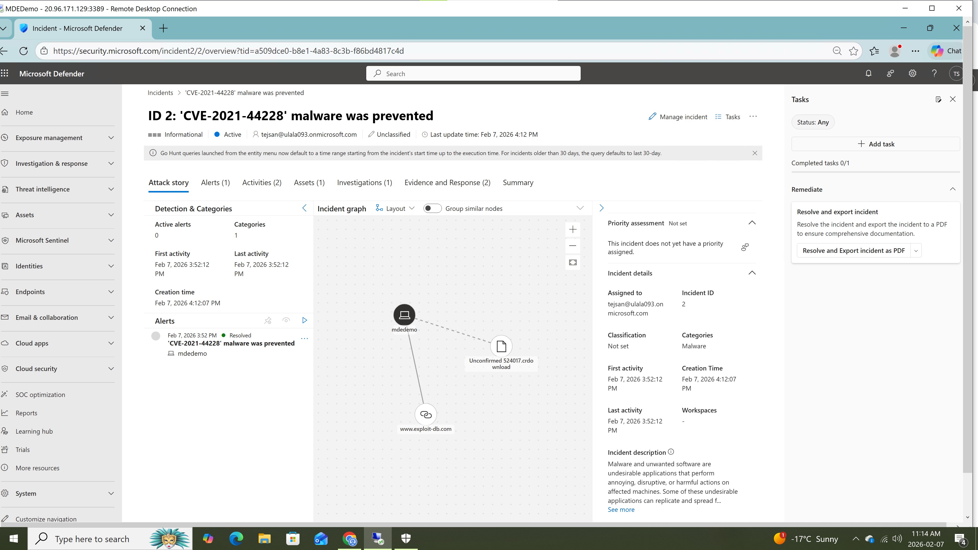Click See more in incident description

(621, 509)
